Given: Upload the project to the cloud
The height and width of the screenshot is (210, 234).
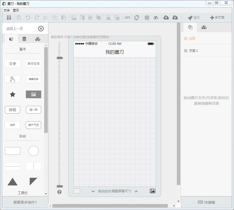Looking at the screenshot, I should click(x=166, y=18).
